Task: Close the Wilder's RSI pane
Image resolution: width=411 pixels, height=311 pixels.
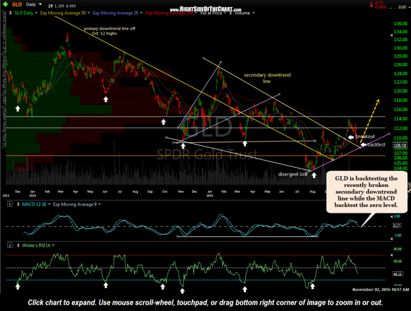Action: (x=10, y=245)
